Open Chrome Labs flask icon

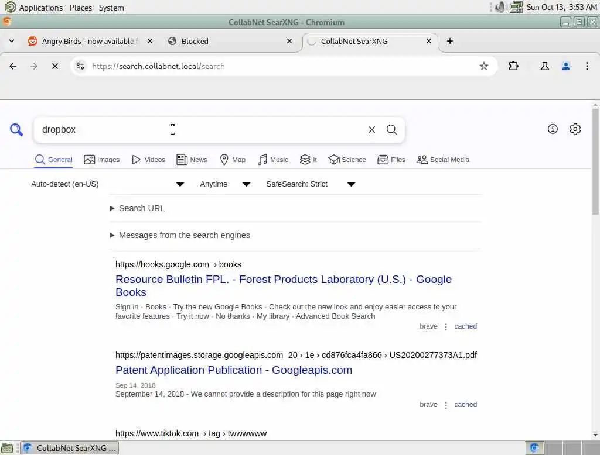[x=544, y=66]
